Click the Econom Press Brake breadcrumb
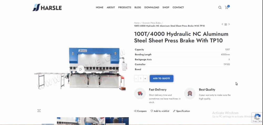Image resolution: width=263 pixels, height=125 pixels. (x=152, y=23)
